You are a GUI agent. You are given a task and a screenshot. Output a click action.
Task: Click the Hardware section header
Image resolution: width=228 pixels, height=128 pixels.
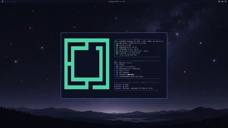pyautogui.click(x=136, y=39)
